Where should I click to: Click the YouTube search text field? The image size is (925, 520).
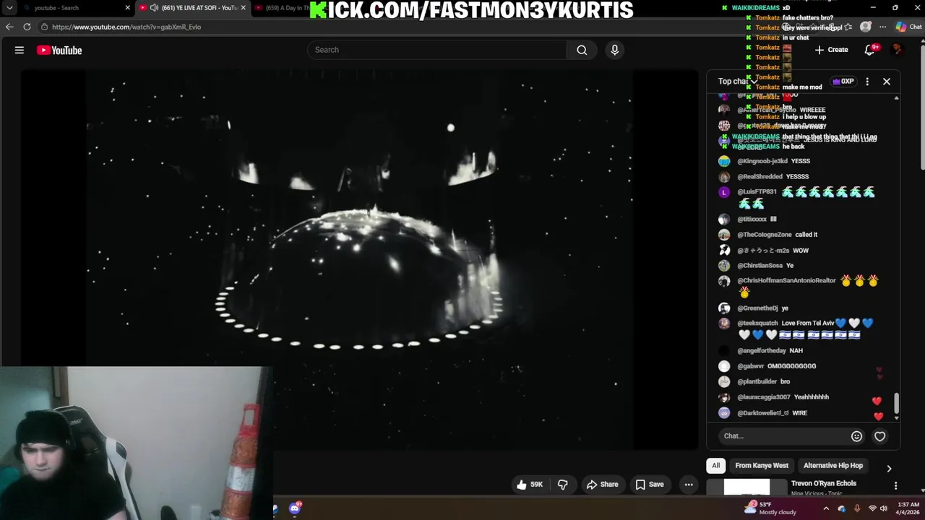[437, 50]
